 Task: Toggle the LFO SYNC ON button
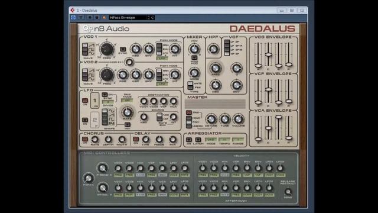click(105, 95)
